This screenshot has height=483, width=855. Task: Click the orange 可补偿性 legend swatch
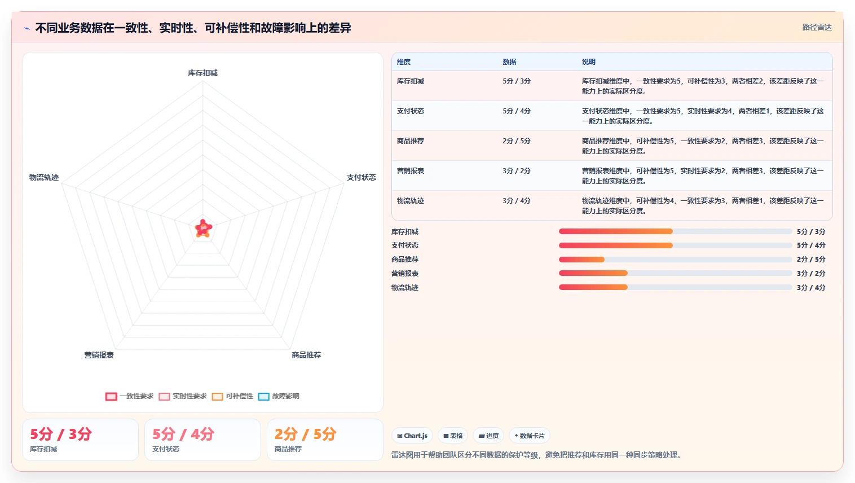click(217, 397)
